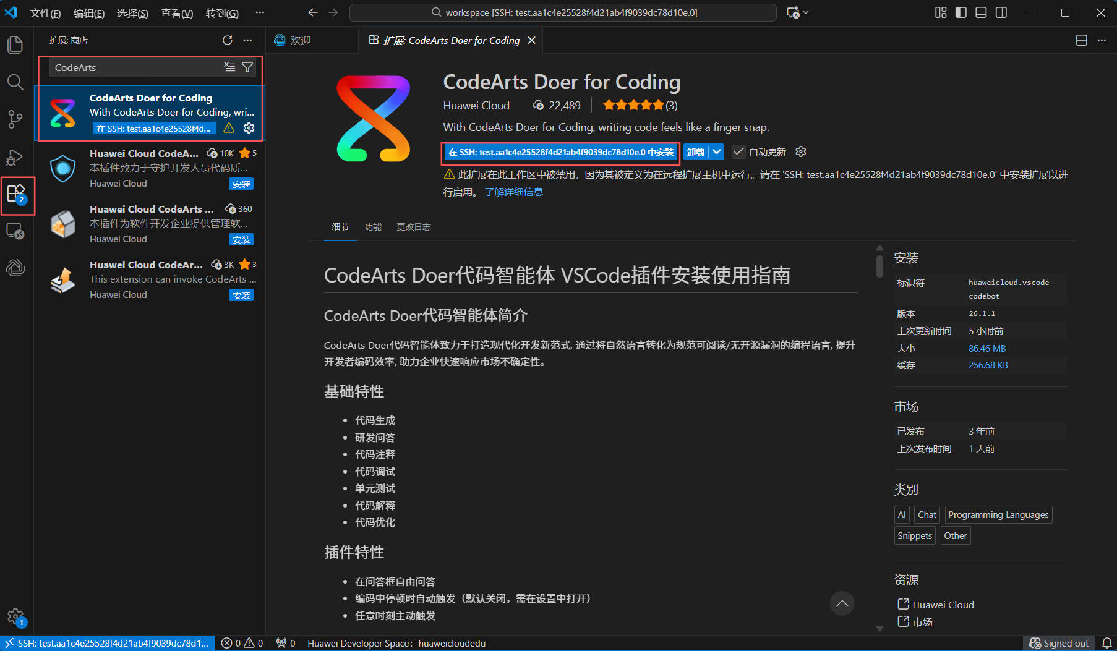Open the Copilot chat icon in title bar

pos(793,12)
